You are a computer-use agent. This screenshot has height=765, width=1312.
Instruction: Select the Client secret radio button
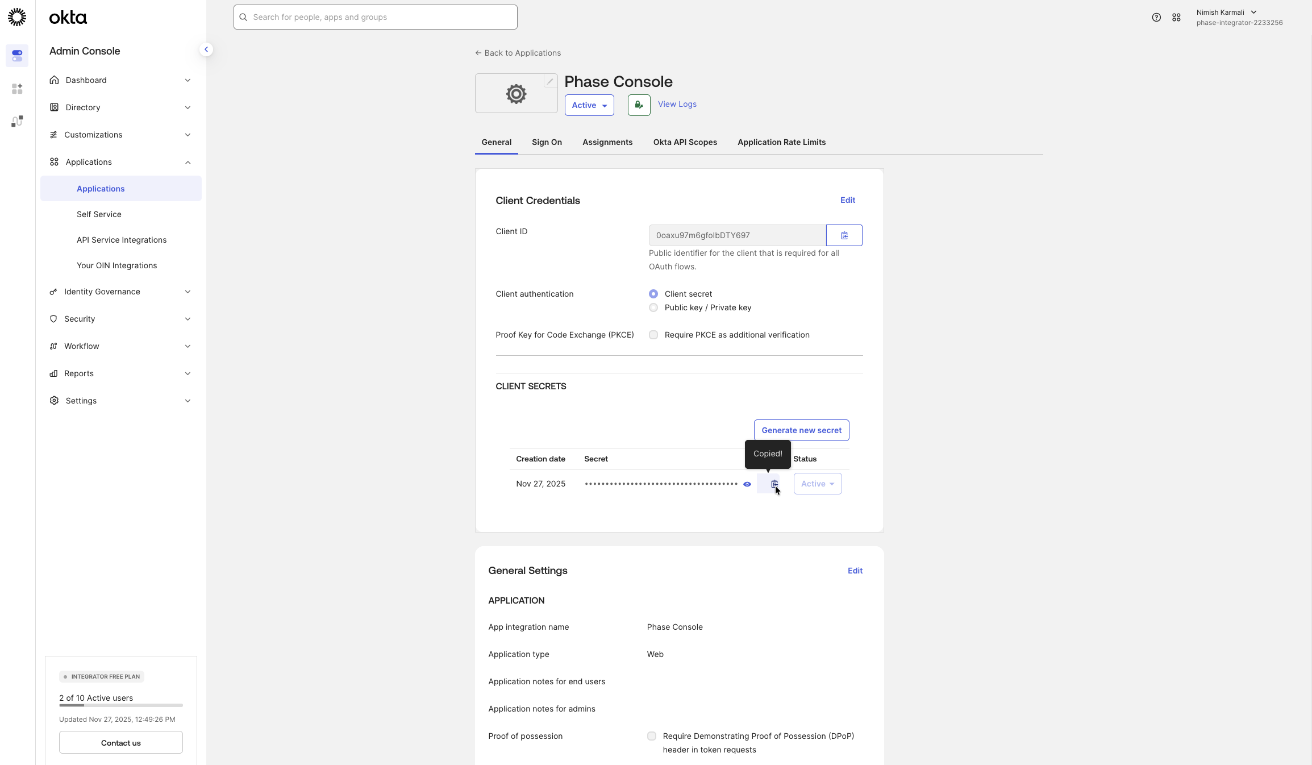tap(653, 294)
